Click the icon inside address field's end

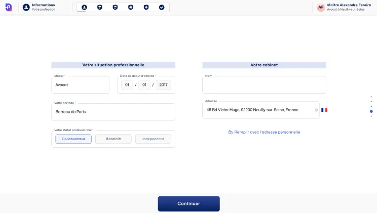(x=317, y=110)
